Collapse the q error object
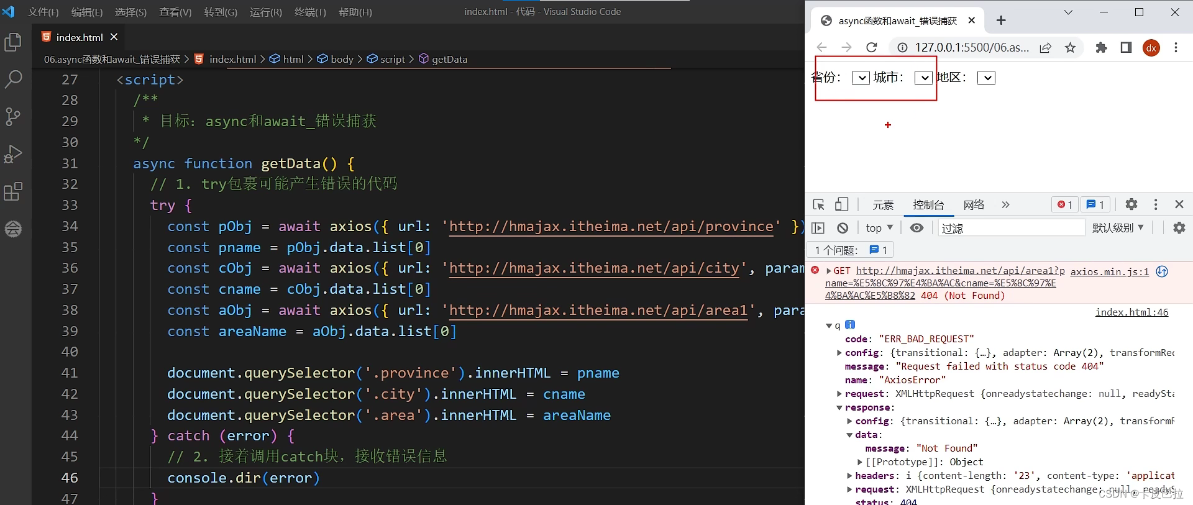Screen dimensions: 1193x505 (829, 325)
